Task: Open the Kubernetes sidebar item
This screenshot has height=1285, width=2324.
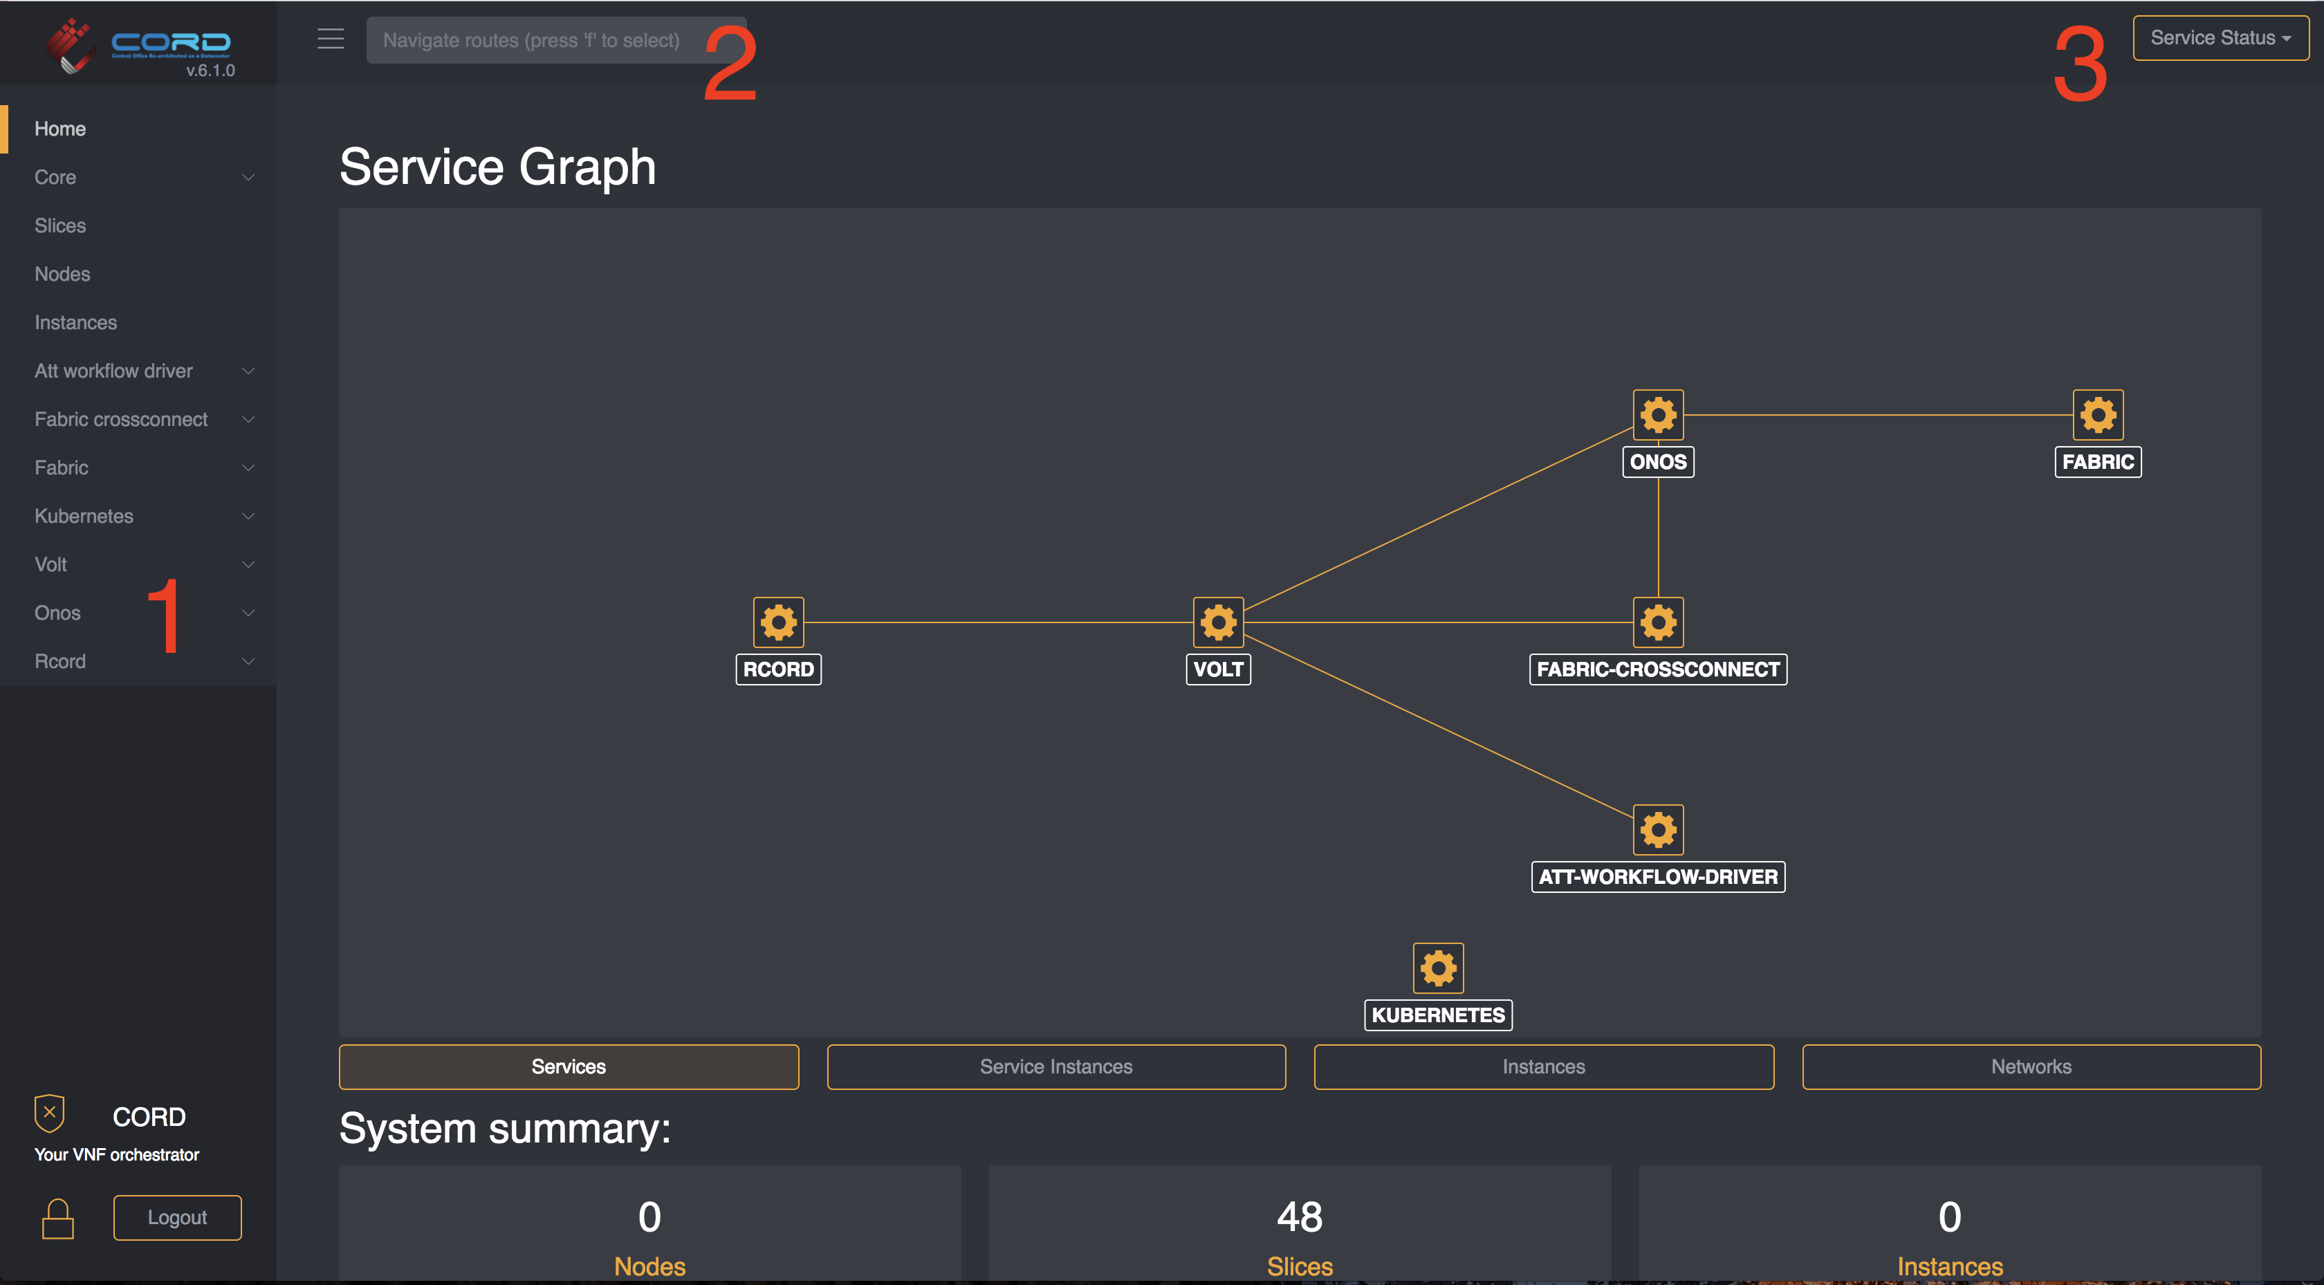Action: [x=138, y=516]
